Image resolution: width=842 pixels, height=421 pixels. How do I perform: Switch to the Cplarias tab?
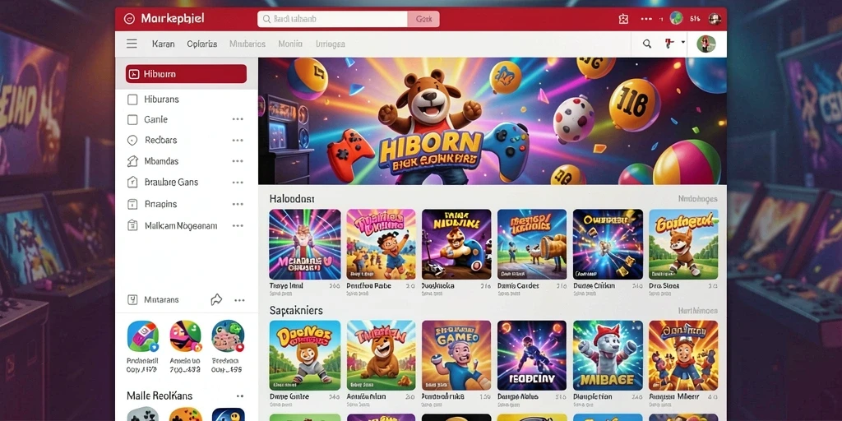[x=202, y=44]
